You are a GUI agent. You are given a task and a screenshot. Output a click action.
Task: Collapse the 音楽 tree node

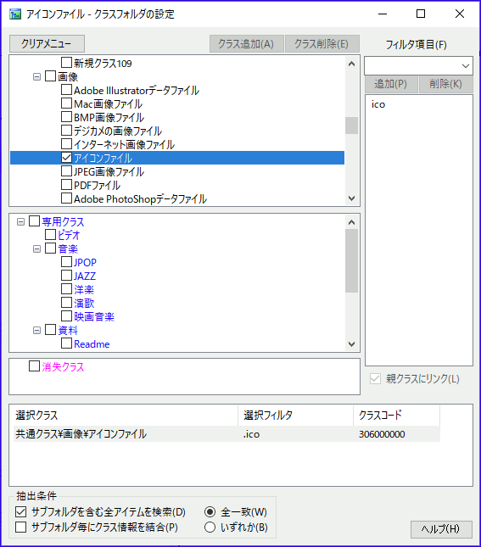pos(36,249)
